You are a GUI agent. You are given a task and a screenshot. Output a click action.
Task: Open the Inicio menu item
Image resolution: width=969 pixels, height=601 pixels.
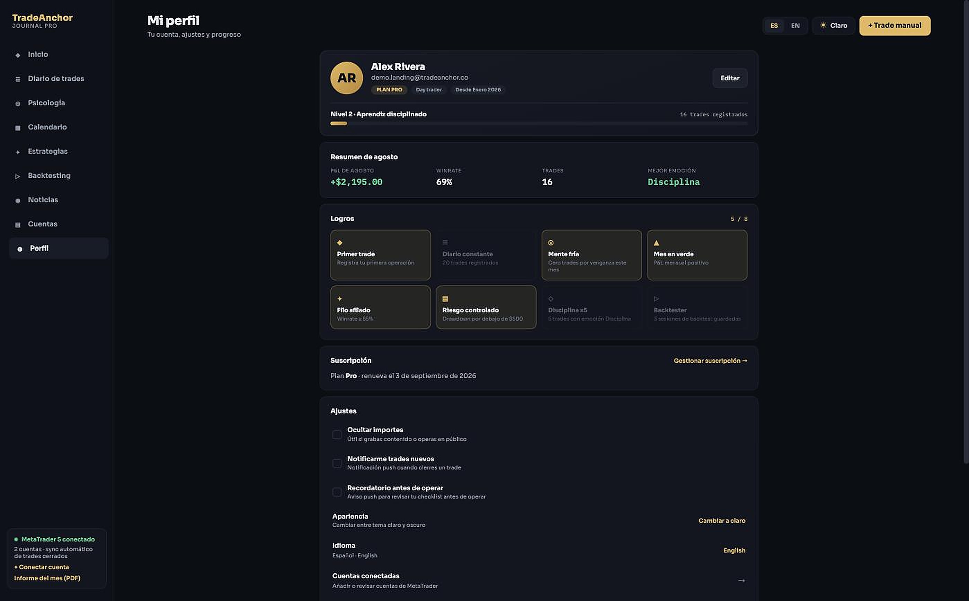tap(59, 54)
